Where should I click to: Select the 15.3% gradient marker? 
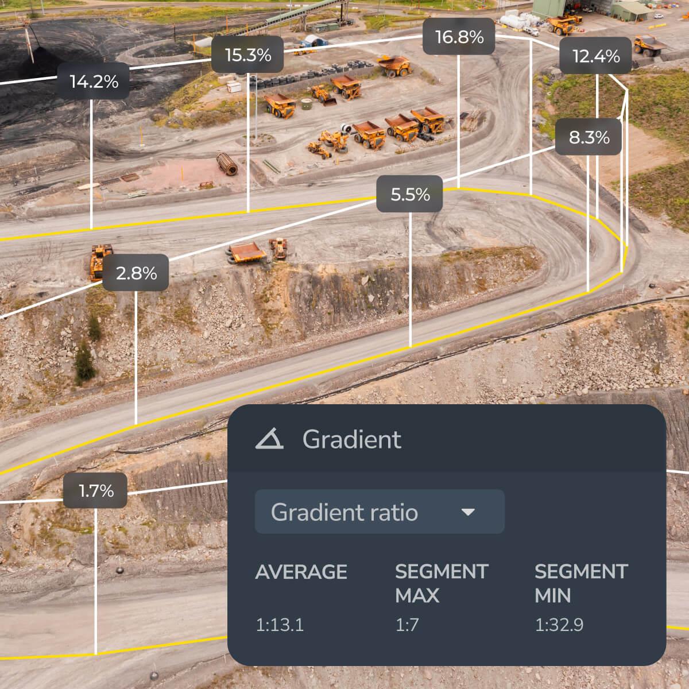[x=248, y=55]
